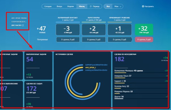171x110 pixels.
Task: Open dashboard settings via Настроить
Action: point(148,7)
